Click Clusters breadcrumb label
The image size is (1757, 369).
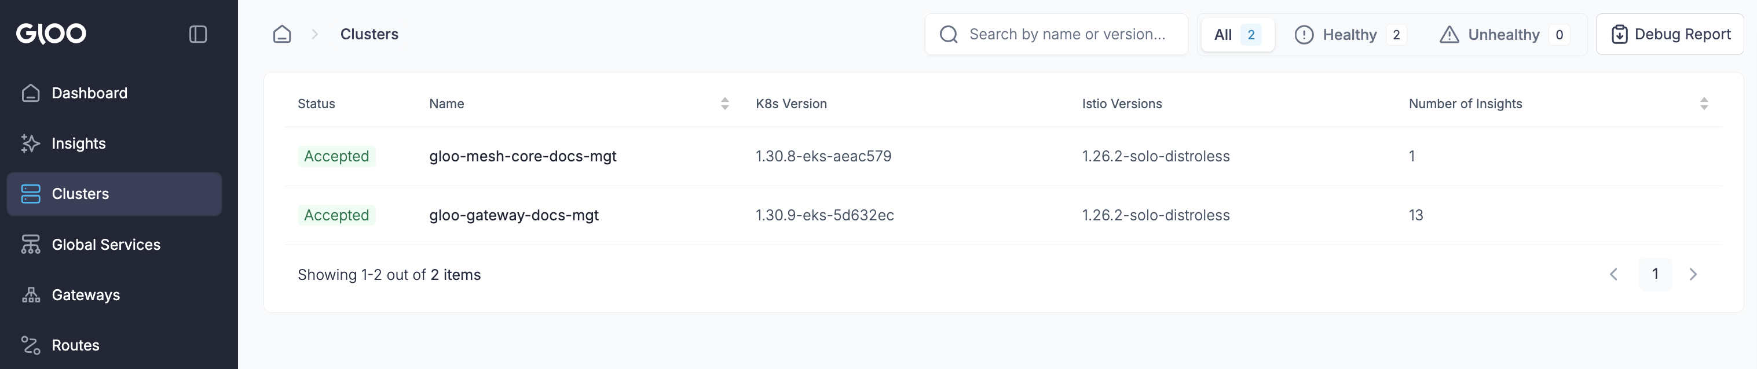tap(369, 34)
